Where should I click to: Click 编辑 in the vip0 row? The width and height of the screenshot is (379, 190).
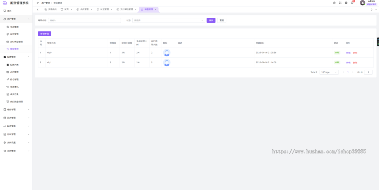(x=348, y=53)
